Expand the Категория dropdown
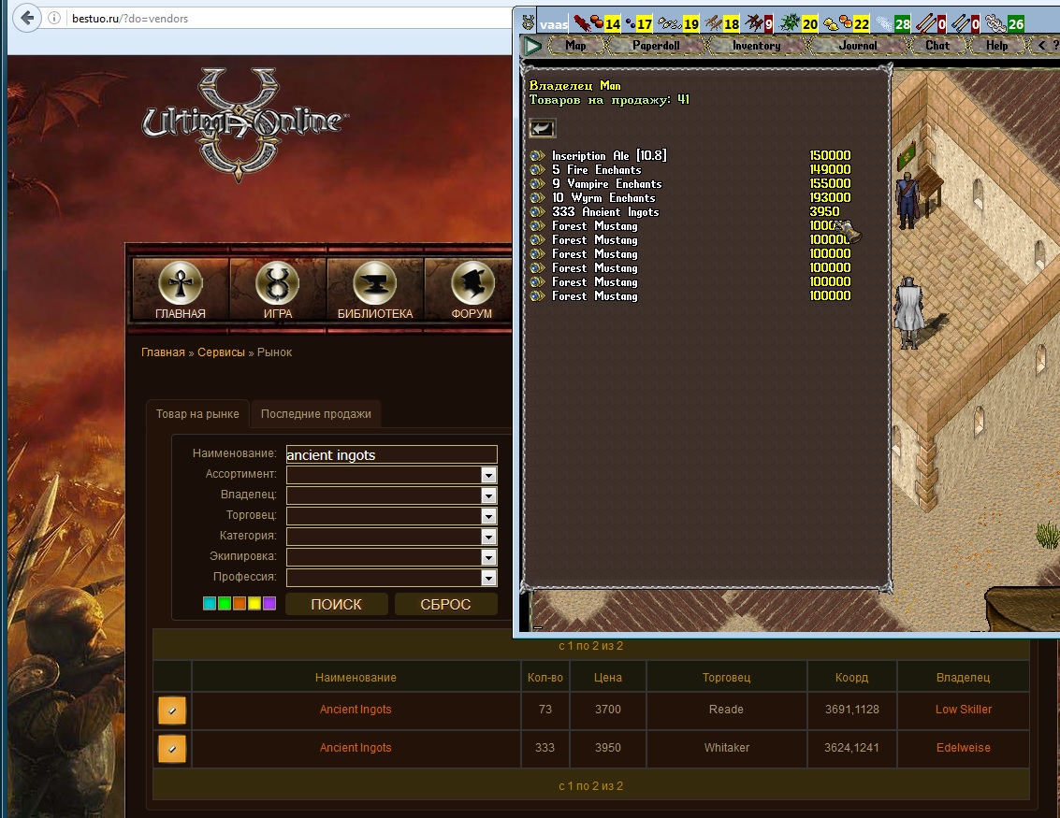Viewport: 1060px width, 818px height. [x=488, y=537]
